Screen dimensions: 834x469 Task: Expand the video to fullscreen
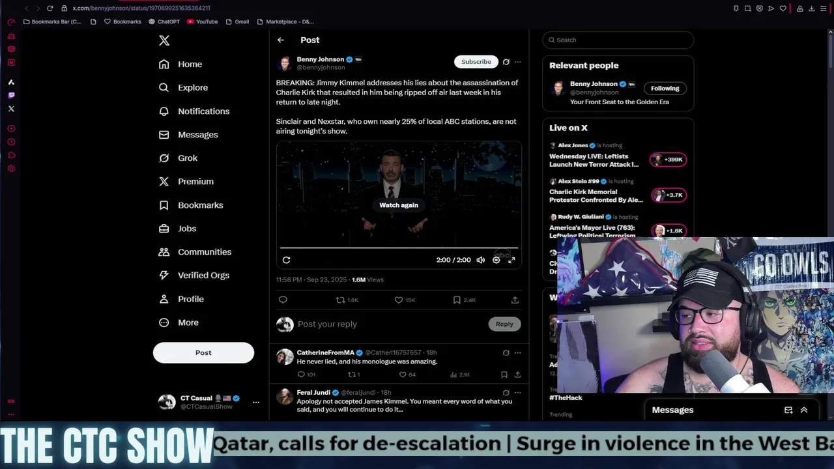point(511,260)
